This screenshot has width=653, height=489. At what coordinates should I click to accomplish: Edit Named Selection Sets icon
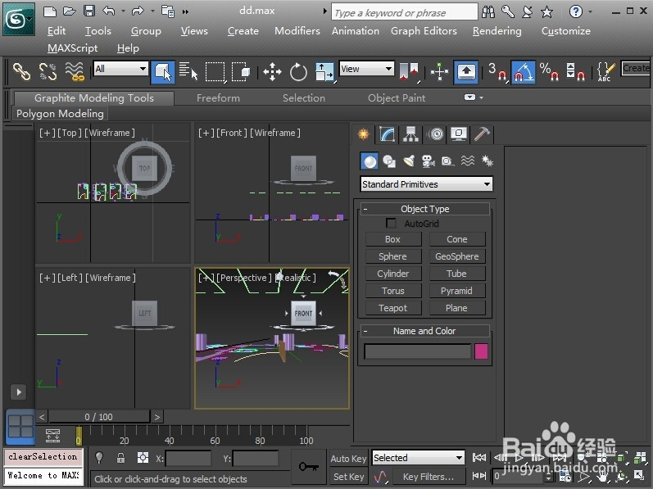point(606,71)
